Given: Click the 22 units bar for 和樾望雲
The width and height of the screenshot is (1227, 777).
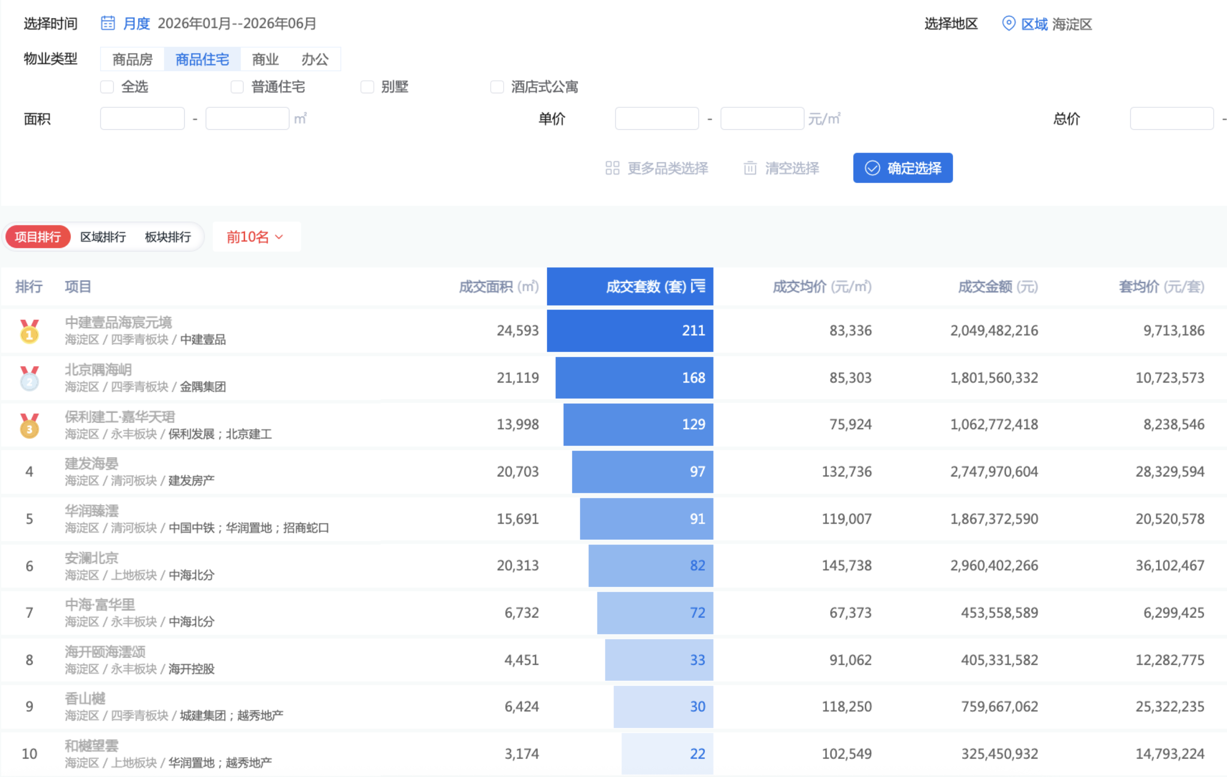Looking at the screenshot, I should click(668, 754).
